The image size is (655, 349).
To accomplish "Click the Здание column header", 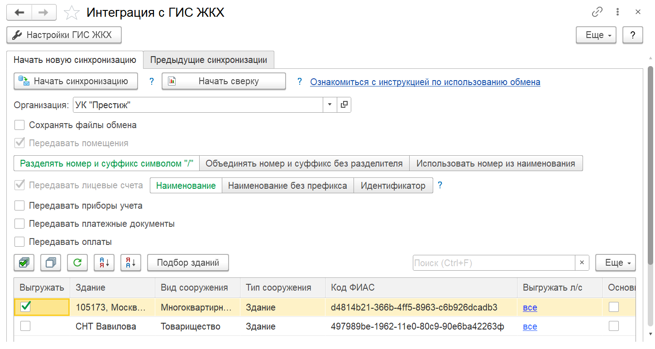I will click(112, 288).
